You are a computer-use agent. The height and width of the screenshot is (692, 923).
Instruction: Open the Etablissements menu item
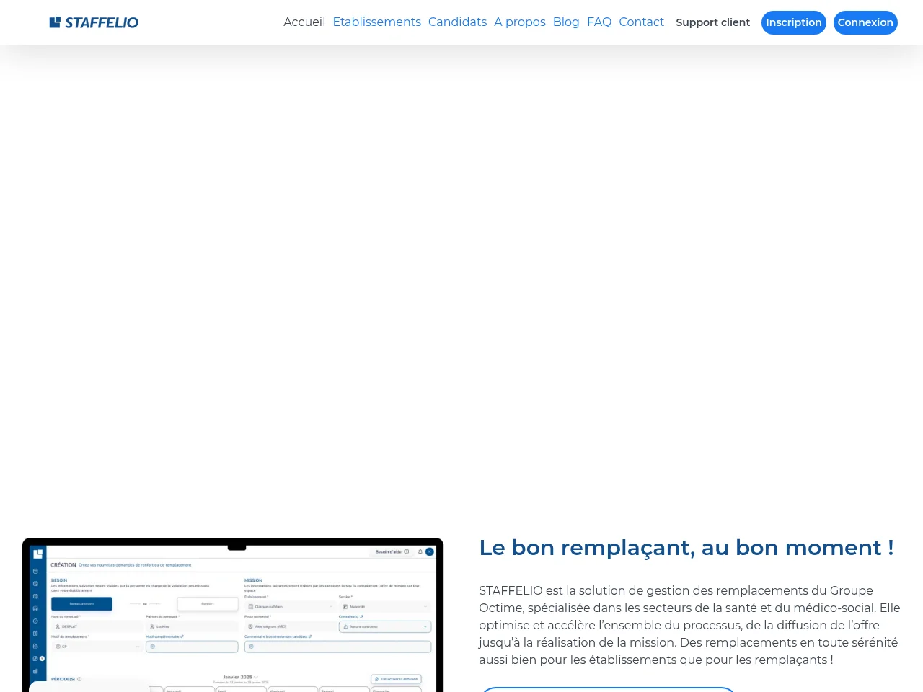point(376,22)
